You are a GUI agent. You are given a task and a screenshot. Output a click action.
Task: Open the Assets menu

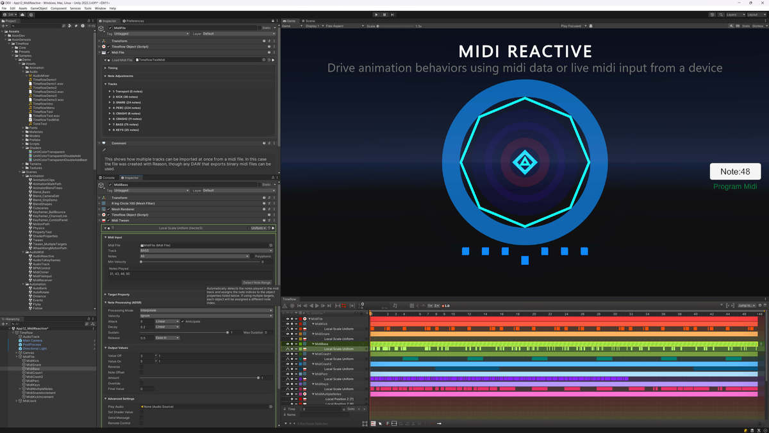(x=23, y=8)
